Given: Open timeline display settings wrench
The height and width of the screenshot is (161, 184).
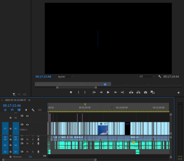Looking at the screenshot, I should pos(33,110).
